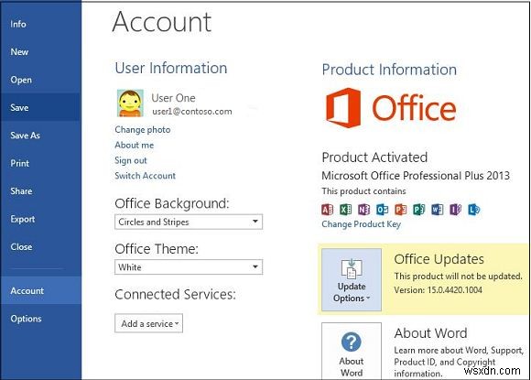Click the Product Activated heading

click(x=374, y=157)
